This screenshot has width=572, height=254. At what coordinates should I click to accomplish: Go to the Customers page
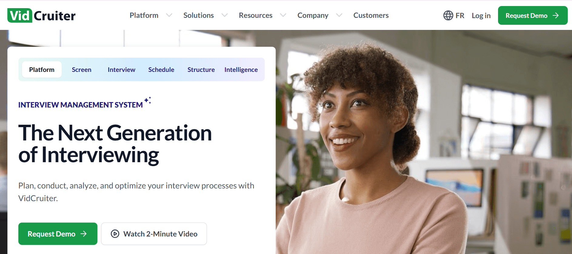371,15
